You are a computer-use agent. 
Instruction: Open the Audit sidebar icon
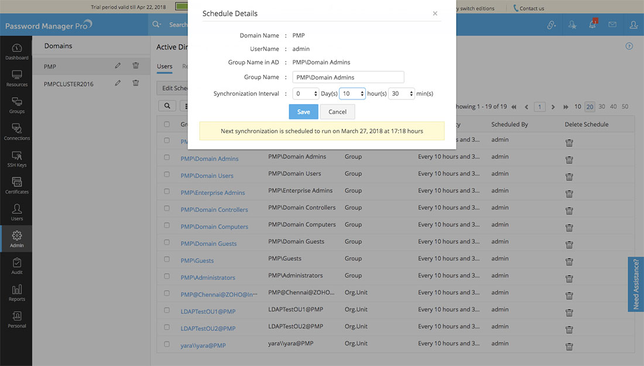click(x=16, y=266)
